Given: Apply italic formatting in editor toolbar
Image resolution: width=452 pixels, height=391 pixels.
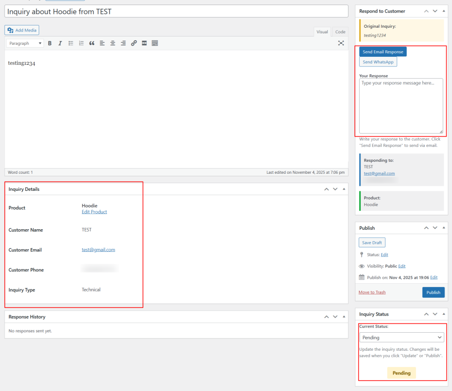Looking at the screenshot, I should [60, 43].
